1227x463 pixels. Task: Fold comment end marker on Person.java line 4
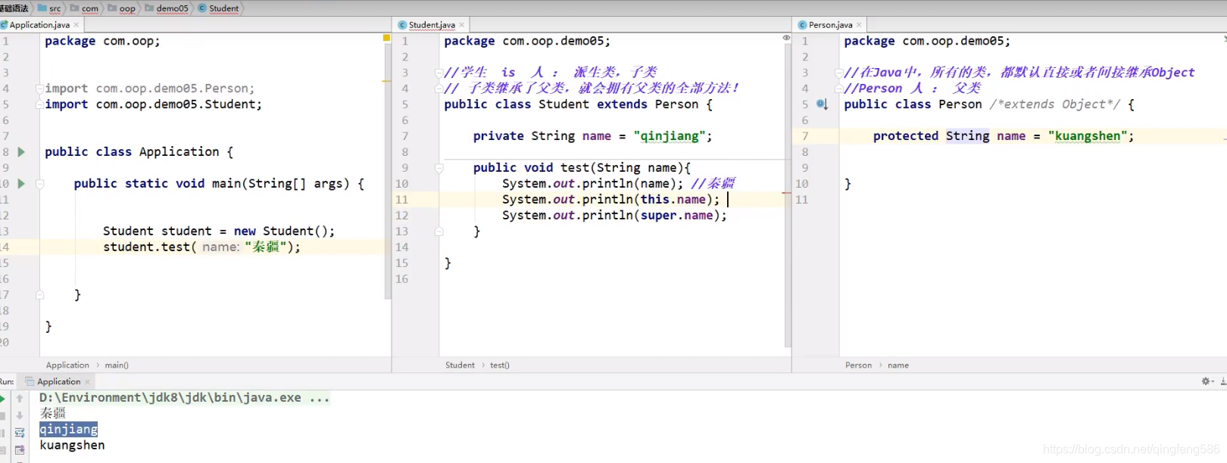(838, 89)
